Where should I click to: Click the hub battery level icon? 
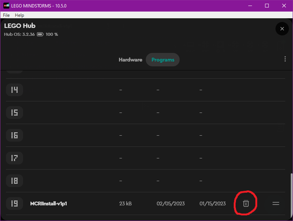40,34
